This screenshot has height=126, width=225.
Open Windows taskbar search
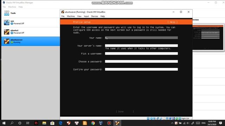(x=12, y=123)
